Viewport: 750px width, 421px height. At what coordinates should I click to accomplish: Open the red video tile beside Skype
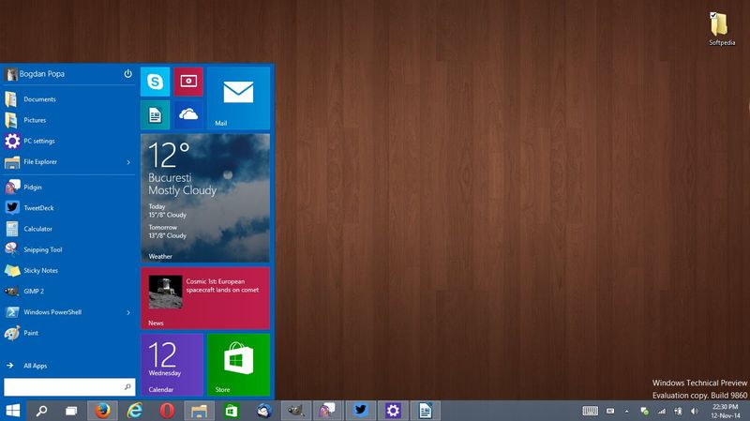pyautogui.click(x=188, y=82)
